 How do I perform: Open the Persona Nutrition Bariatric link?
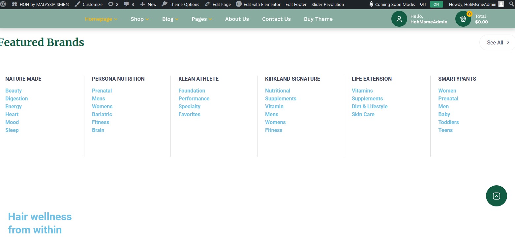pyautogui.click(x=102, y=114)
